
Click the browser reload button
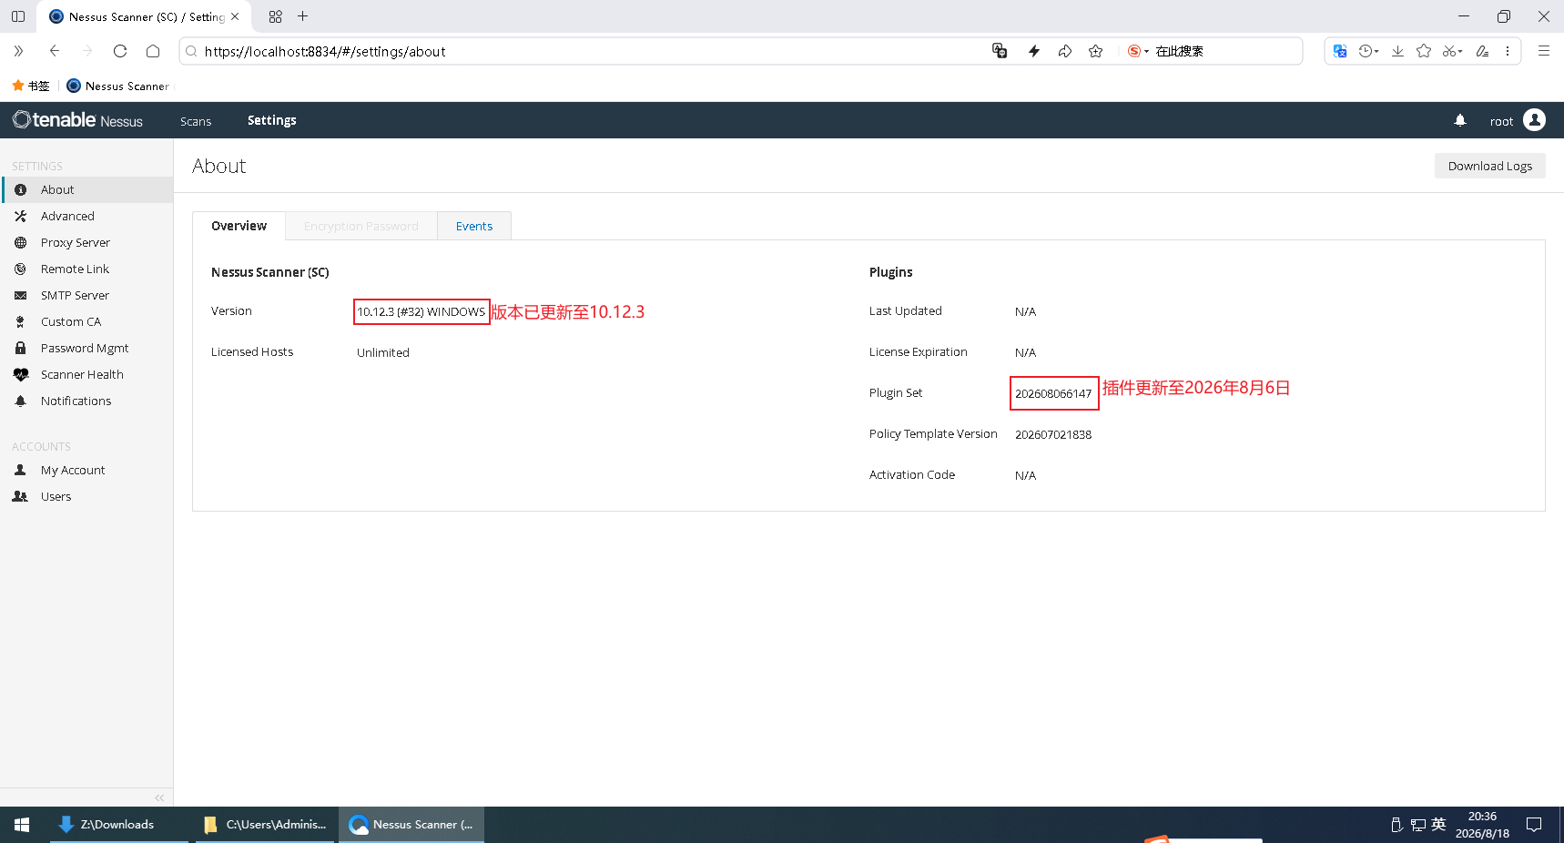[x=120, y=51]
